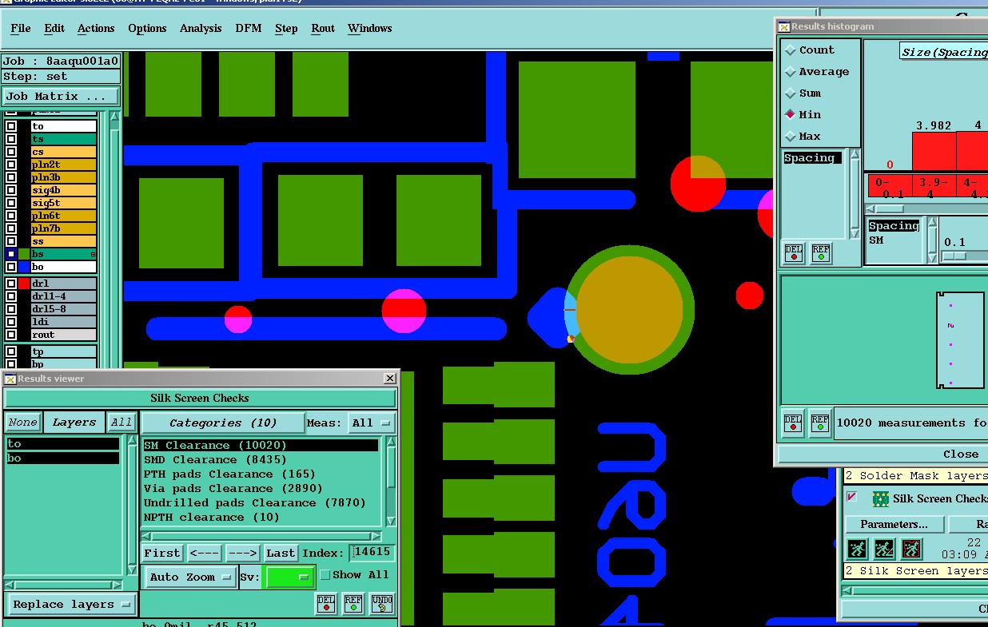This screenshot has height=627, width=988.
Task: Toggle display checkbox for layer ts
Action: click(11, 139)
